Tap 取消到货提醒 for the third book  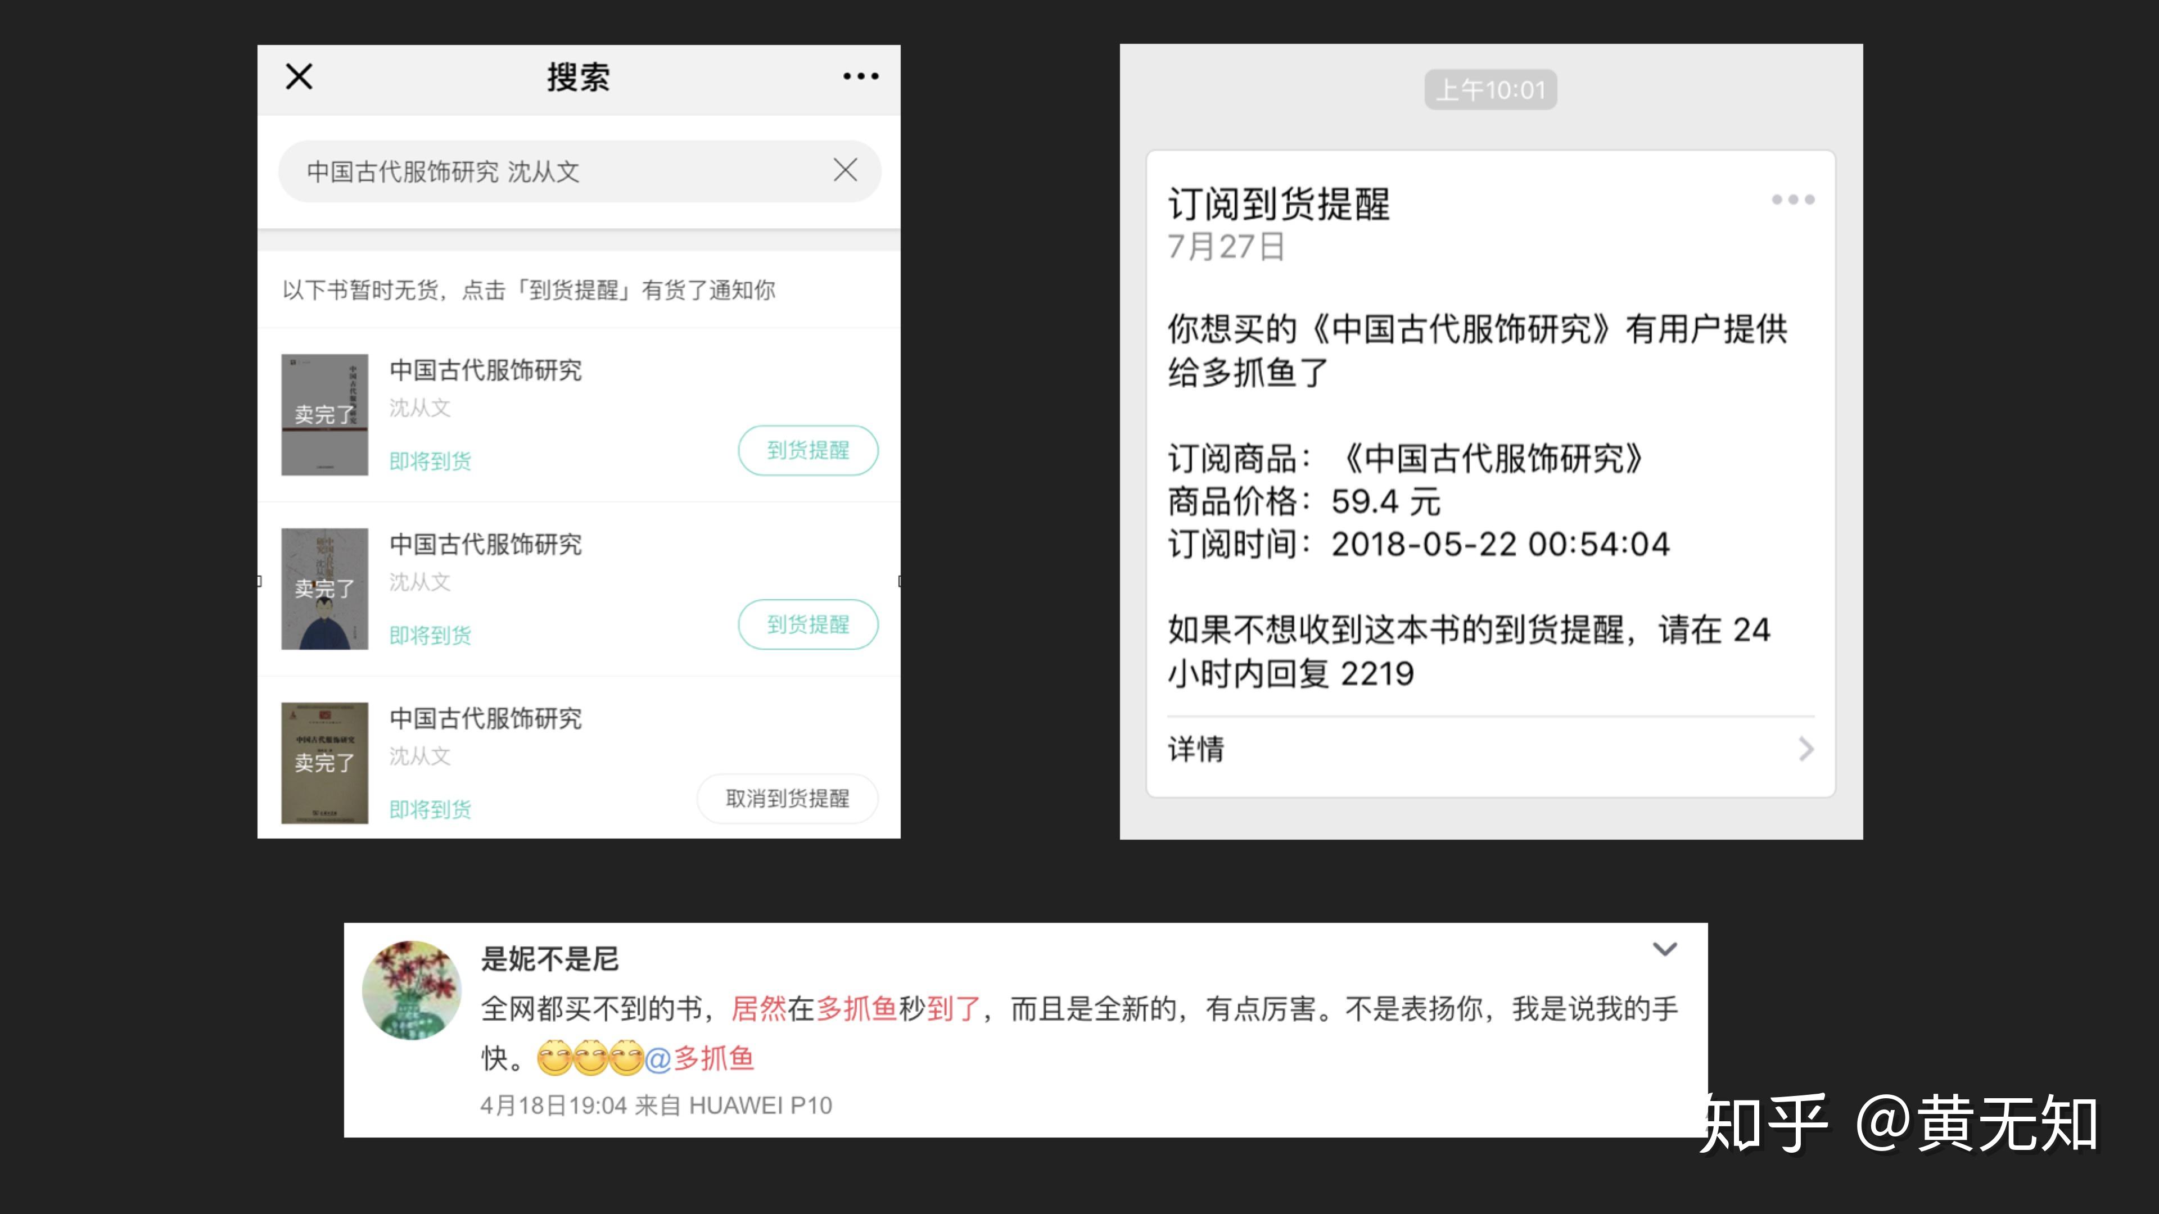(x=787, y=799)
